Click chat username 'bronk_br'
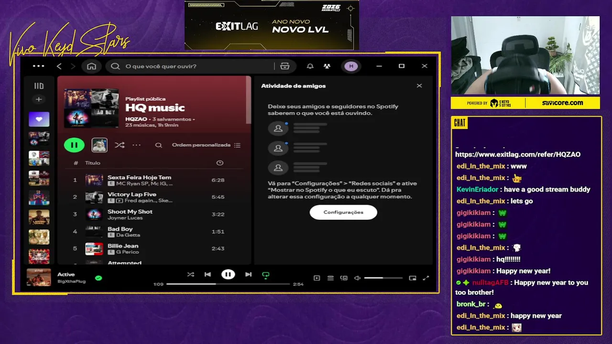612x344 pixels. pyautogui.click(x=471, y=304)
